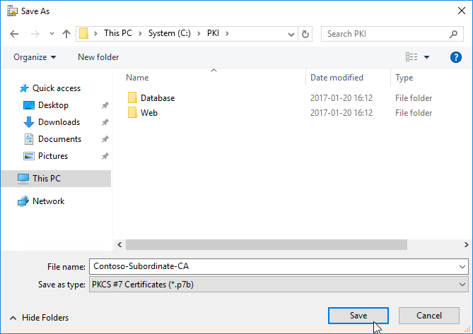This screenshot has height=334, width=473.
Task: Open the Organize menu
Action: (x=35, y=57)
